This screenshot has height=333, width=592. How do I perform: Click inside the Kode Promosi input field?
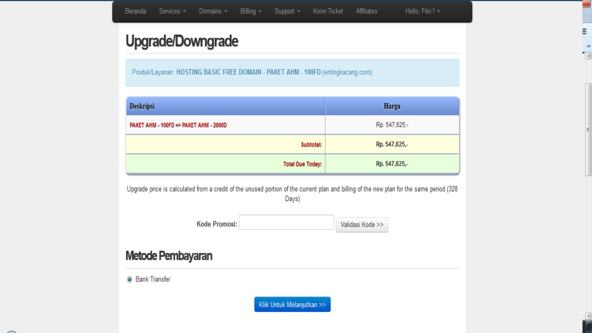point(286,222)
